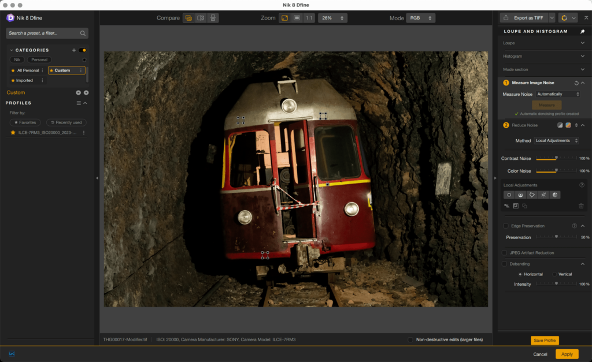Toggle the Categories on/off switch
The height and width of the screenshot is (362, 592).
click(83, 50)
